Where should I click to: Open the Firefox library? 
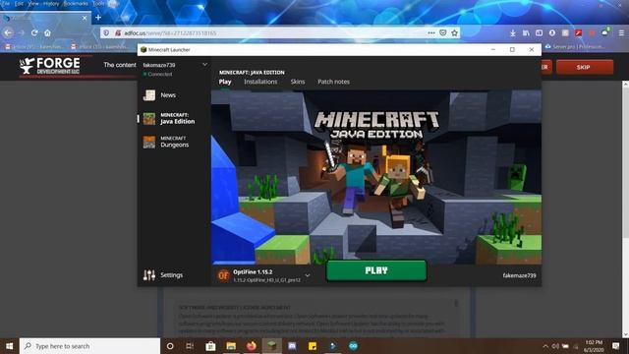pyautogui.click(x=526, y=32)
